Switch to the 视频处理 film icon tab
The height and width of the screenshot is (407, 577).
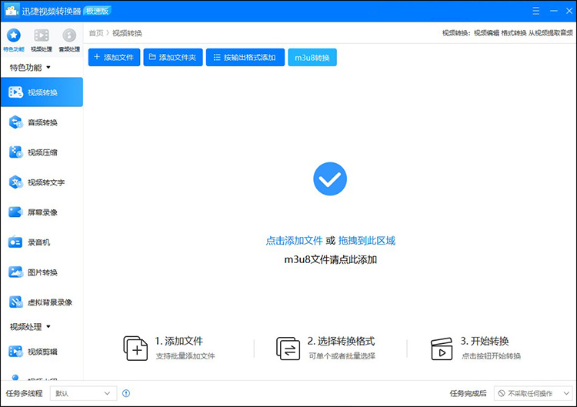[42, 40]
